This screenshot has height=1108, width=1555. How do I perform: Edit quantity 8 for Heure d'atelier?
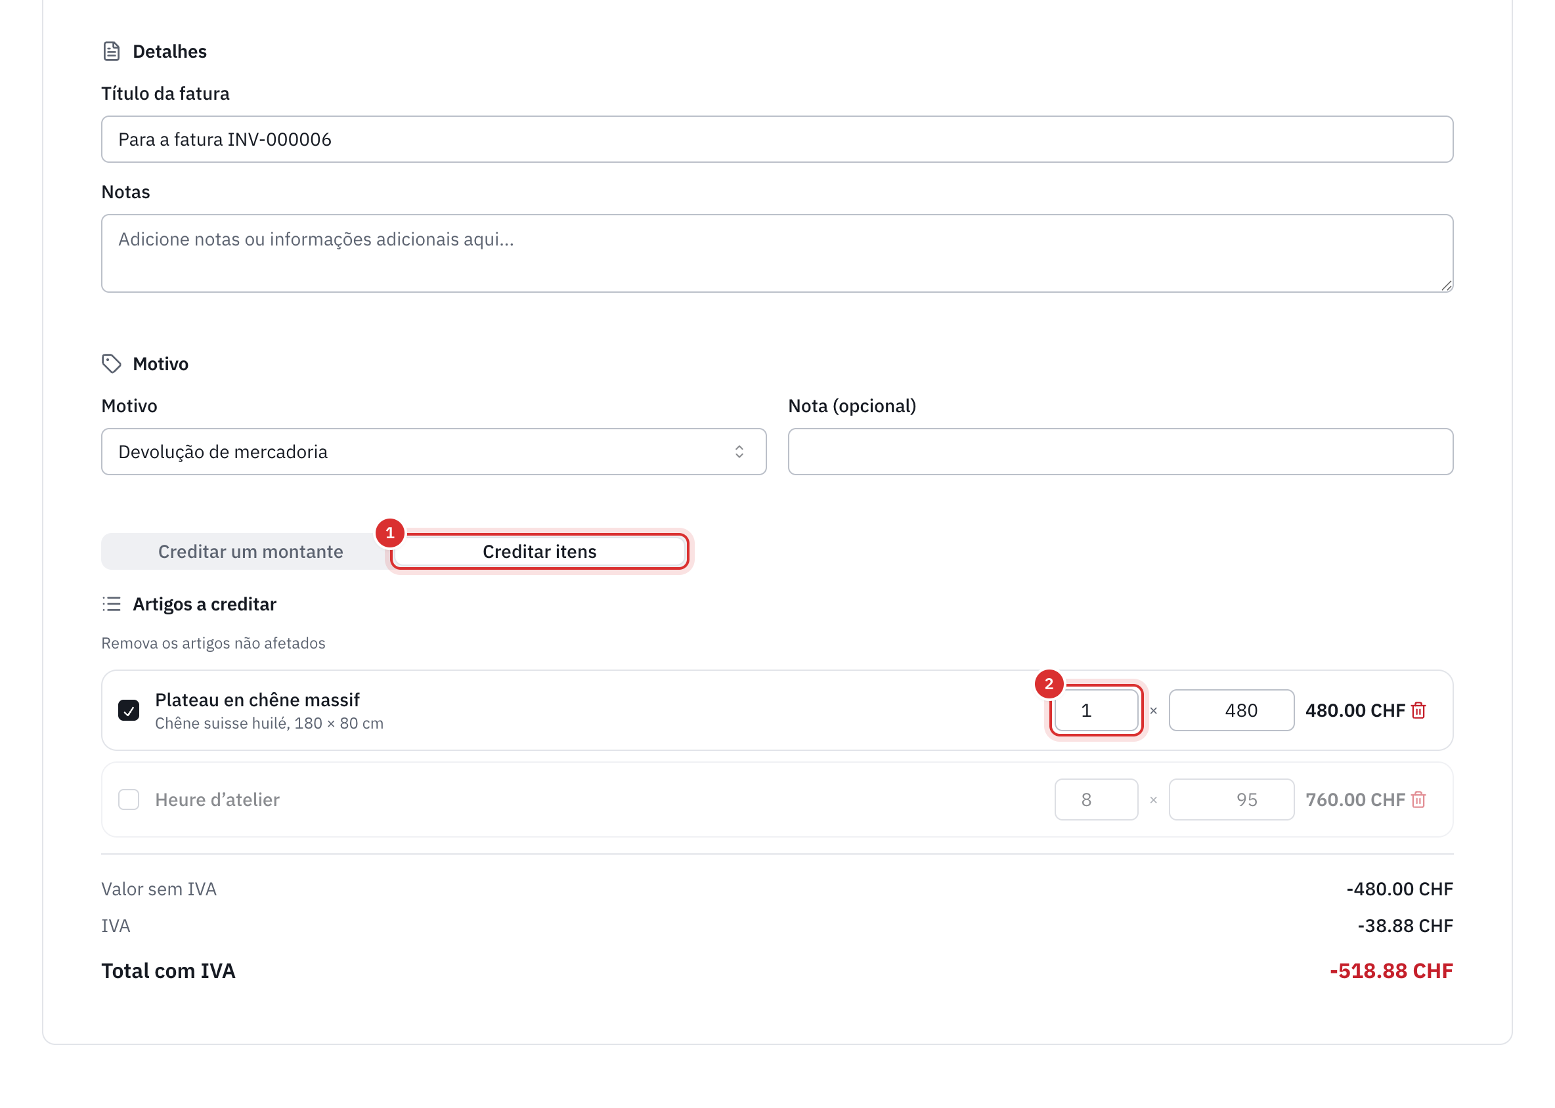click(1096, 800)
